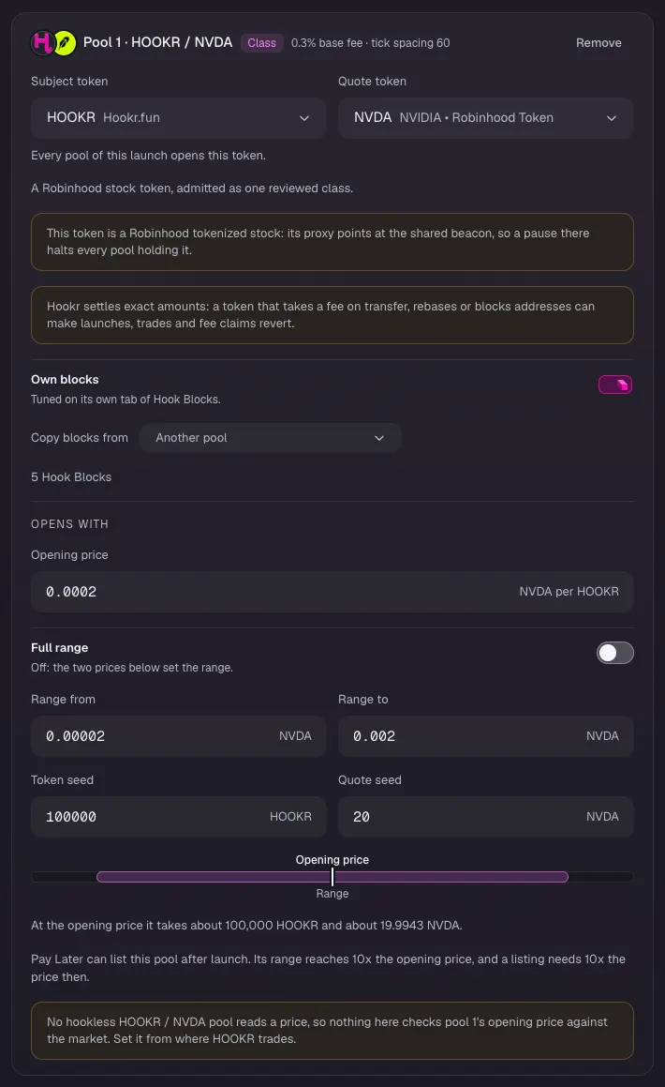Click the Quote token dropdown chevron
Viewport: 665px width, 1087px height.
coord(611,118)
